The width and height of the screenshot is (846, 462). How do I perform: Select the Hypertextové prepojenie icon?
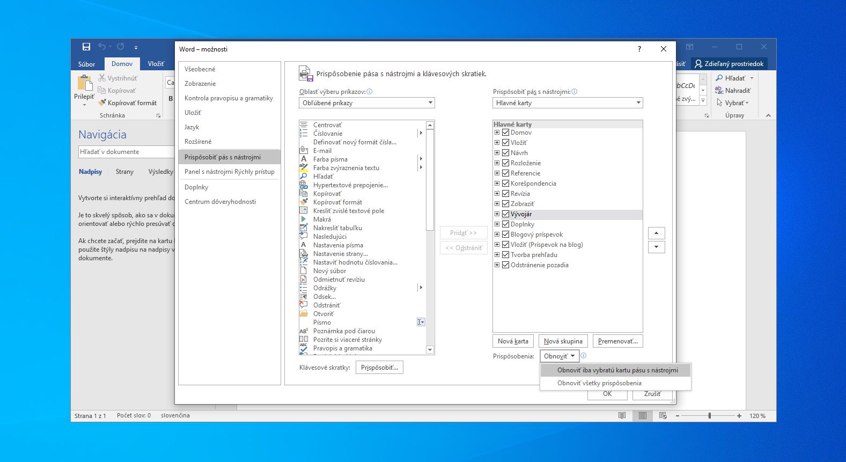(x=304, y=185)
